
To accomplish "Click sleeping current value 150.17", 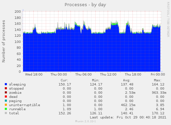I will click(65, 84).
